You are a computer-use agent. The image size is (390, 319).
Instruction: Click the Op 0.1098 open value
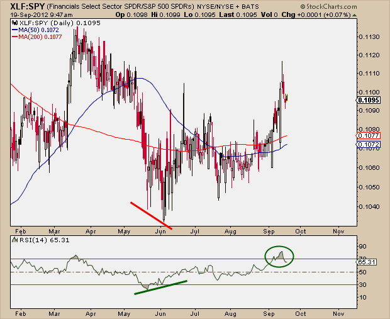coord(131,14)
